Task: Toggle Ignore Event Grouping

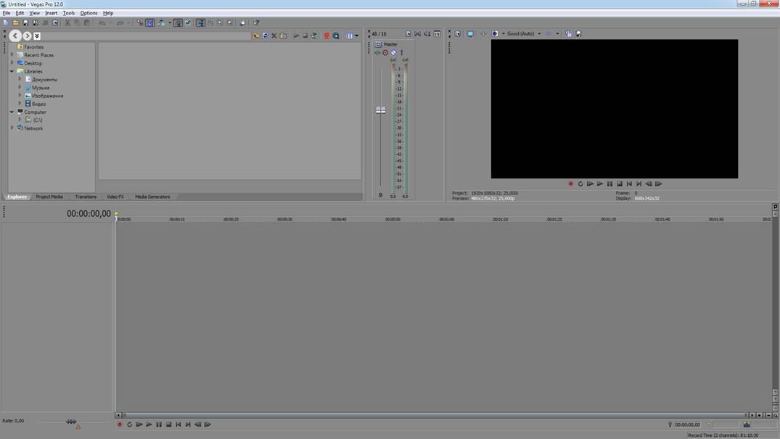Action: pyautogui.click(x=188, y=23)
